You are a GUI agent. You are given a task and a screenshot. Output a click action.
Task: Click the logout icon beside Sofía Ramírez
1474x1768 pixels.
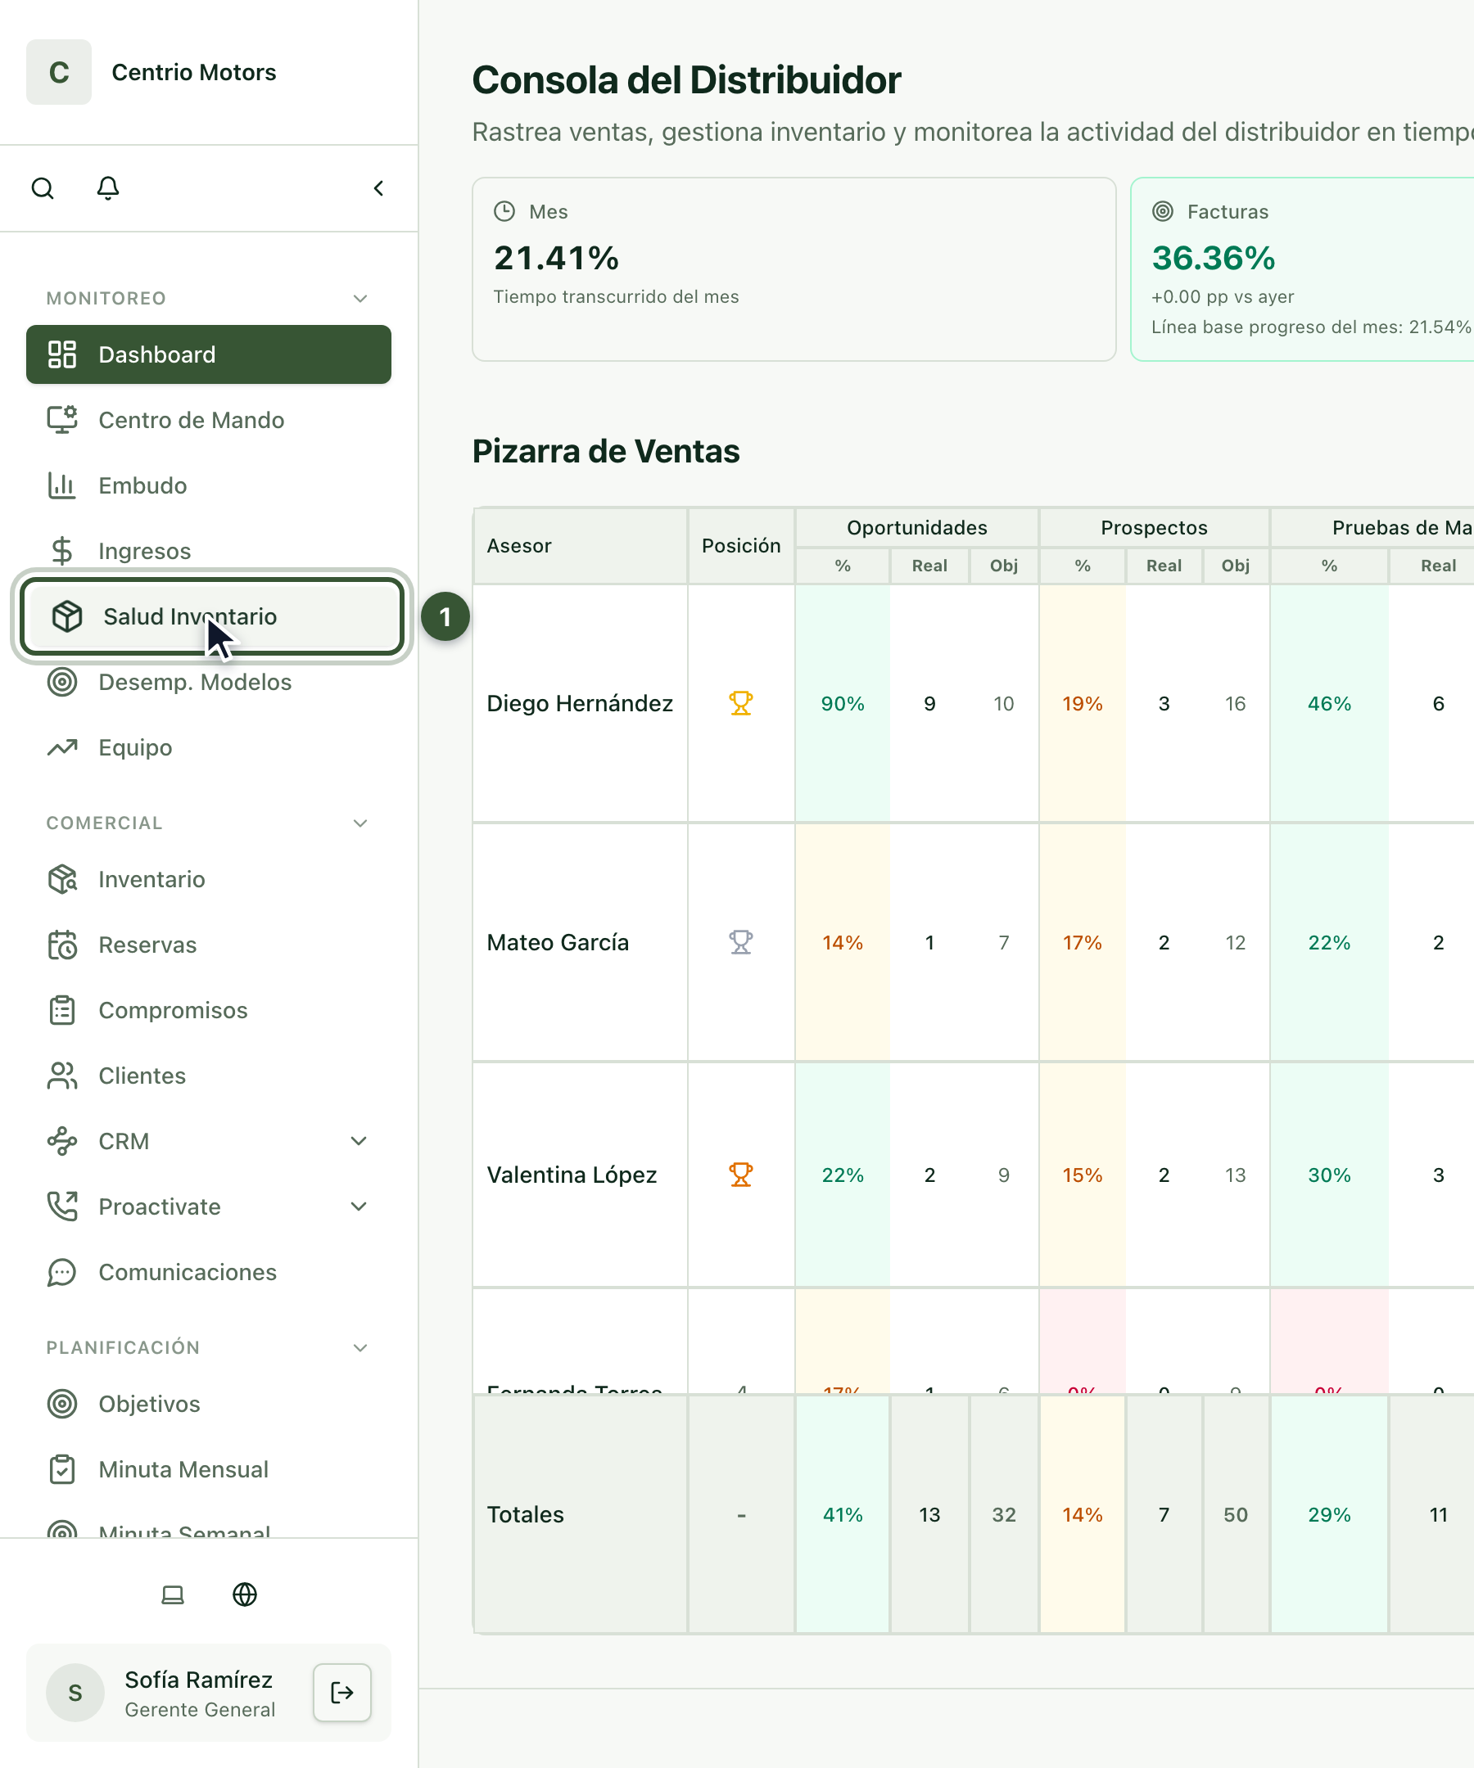point(342,1692)
